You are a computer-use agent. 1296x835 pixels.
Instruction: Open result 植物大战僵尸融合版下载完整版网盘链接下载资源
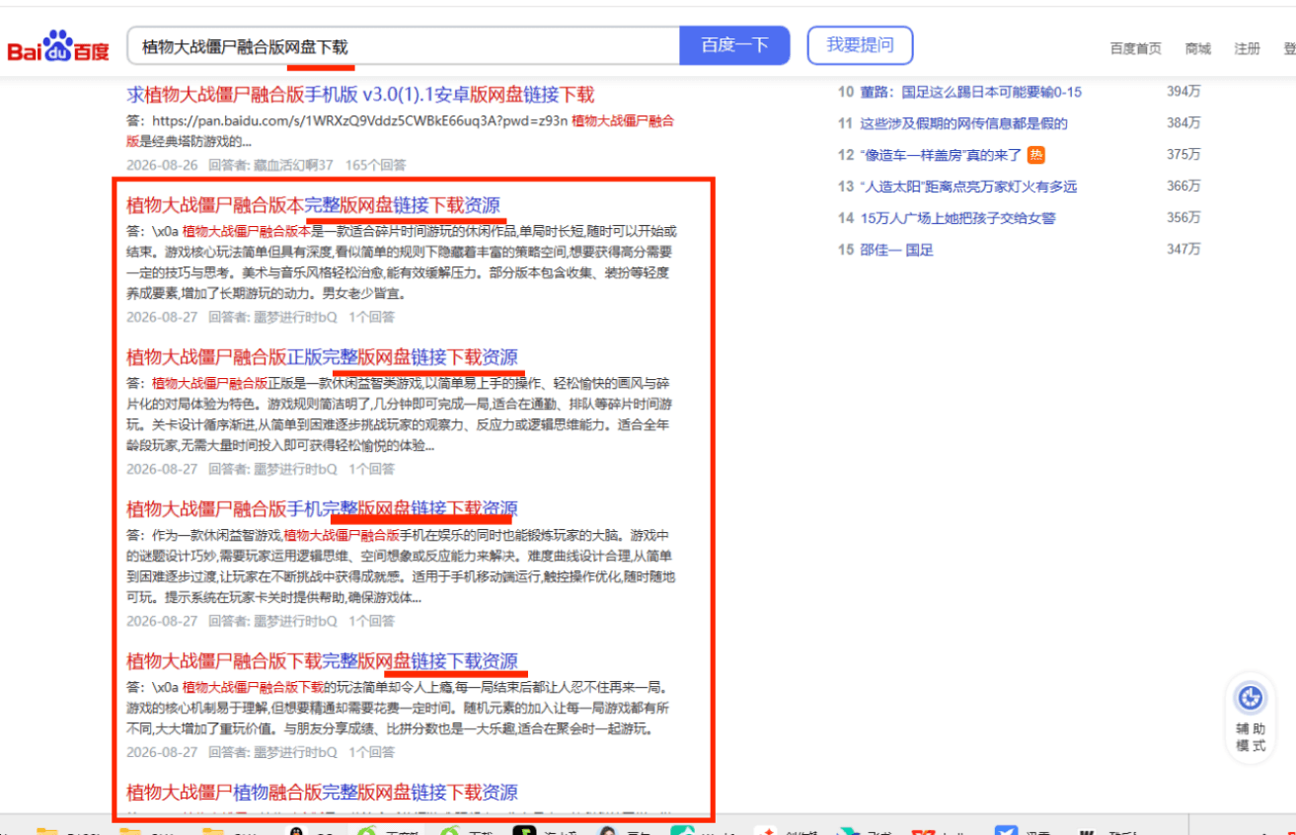pyautogui.click(x=322, y=660)
